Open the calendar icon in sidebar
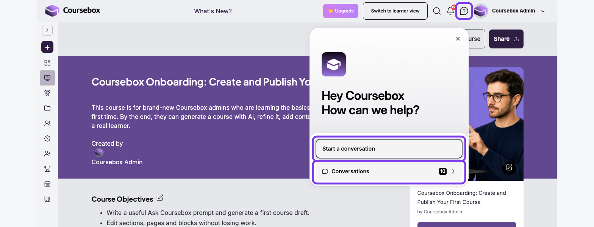 point(47,184)
